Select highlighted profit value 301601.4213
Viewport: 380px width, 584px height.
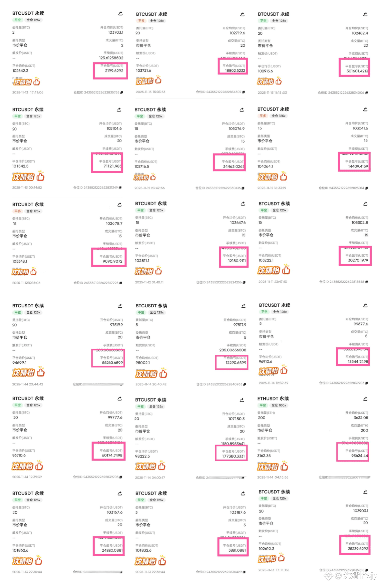(357, 71)
